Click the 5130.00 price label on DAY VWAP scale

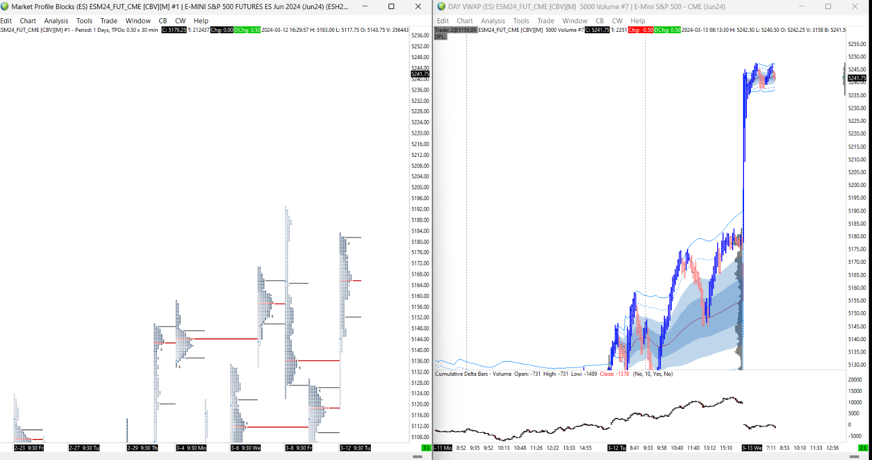(x=857, y=365)
